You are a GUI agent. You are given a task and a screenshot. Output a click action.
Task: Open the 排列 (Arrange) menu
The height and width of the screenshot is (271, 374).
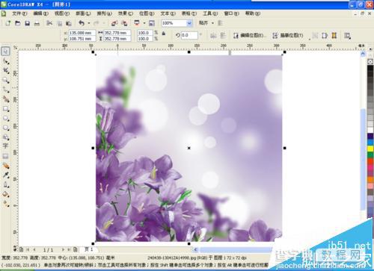(x=105, y=13)
